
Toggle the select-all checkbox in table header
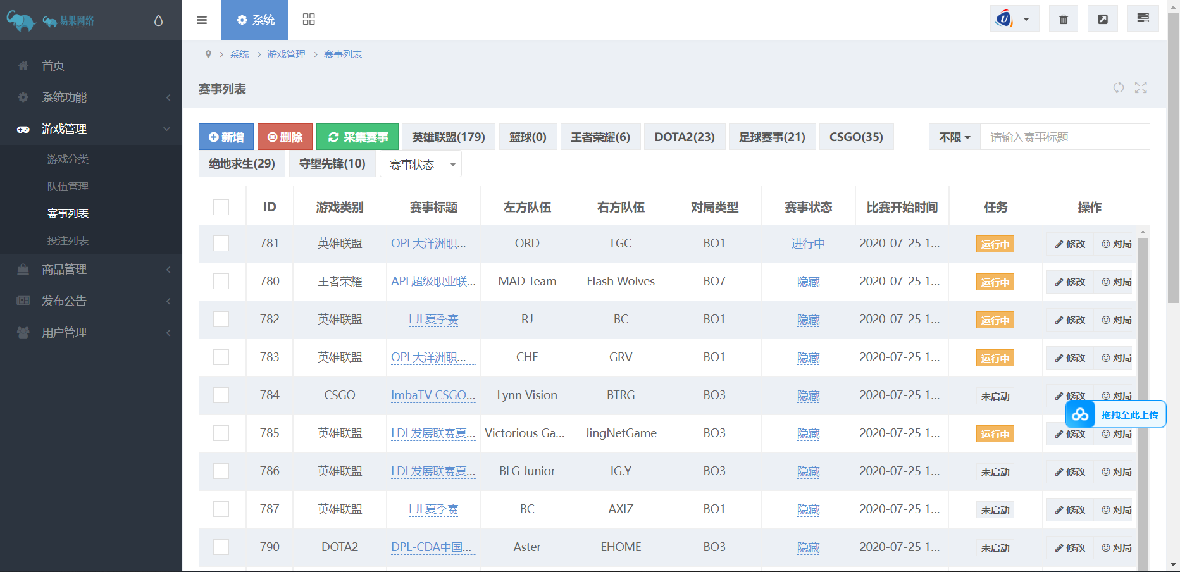click(221, 207)
